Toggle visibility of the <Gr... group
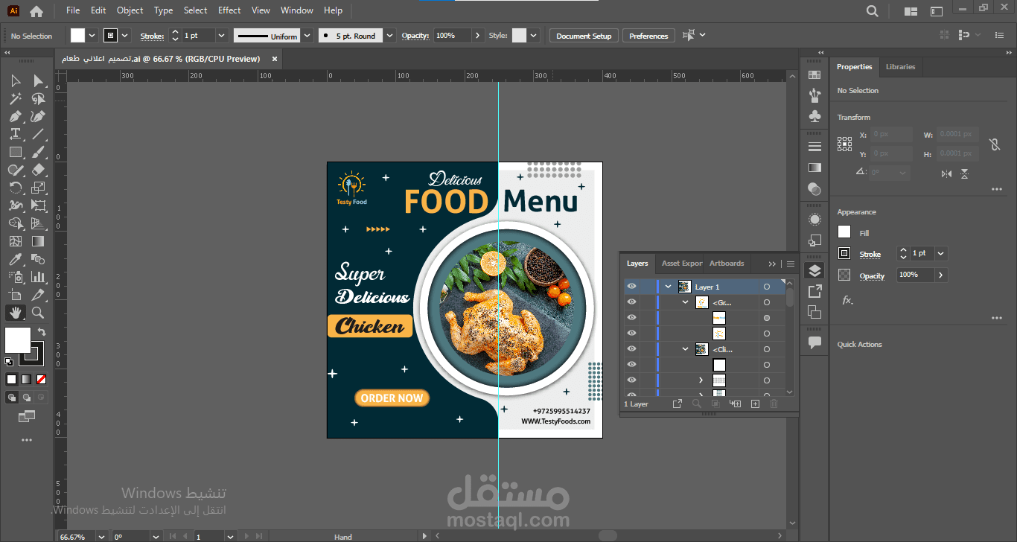 pyautogui.click(x=631, y=302)
